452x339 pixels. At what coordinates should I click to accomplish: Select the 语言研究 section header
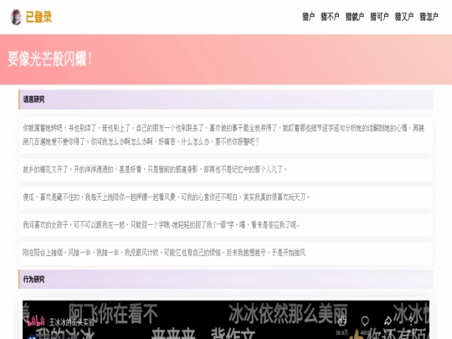coord(226,100)
